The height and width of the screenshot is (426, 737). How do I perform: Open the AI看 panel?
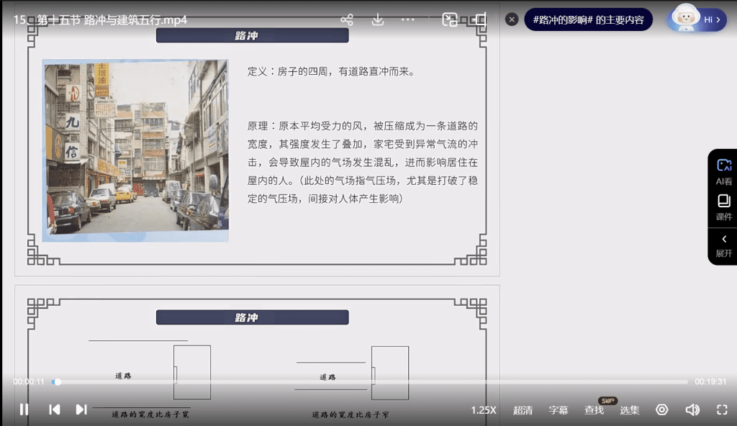[x=724, y=172]
